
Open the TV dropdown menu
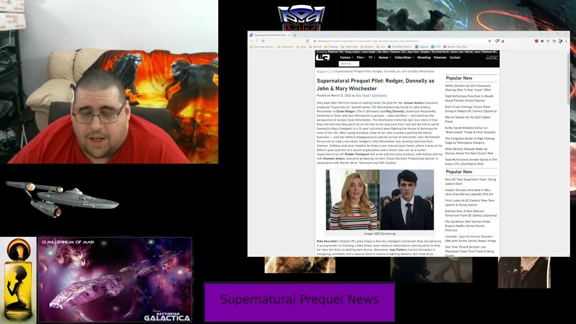click(x=372, y=58)
